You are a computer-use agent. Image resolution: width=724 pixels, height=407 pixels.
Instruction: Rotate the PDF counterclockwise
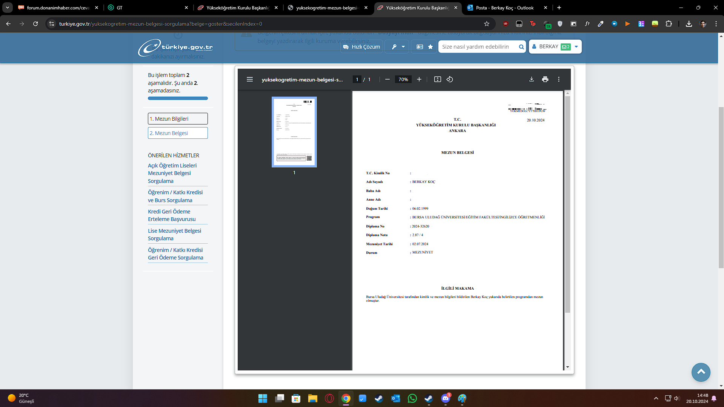tap(449, 79)
